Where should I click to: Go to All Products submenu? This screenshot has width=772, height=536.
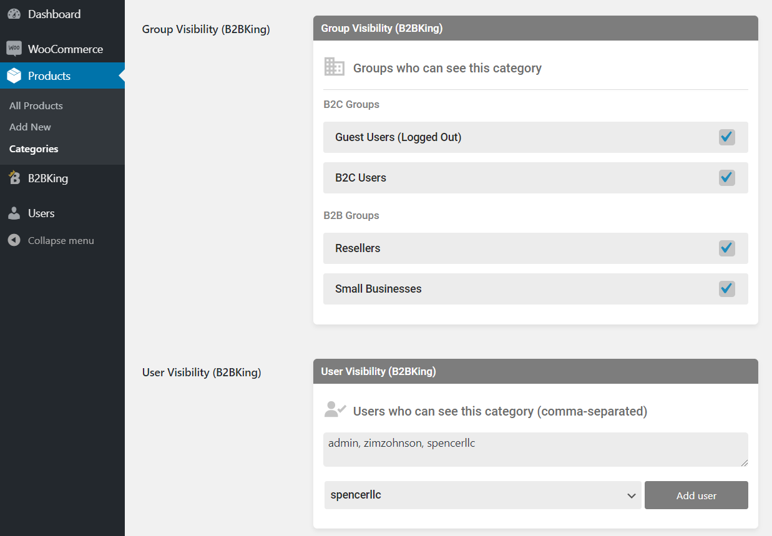pos(36,105)
